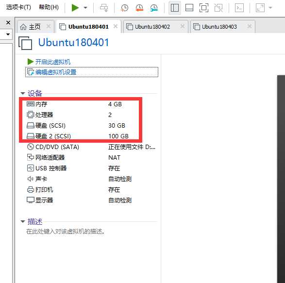285x283 pixels.
Task: Close the Ubuntu180402 tab
Action: coord(183,27)
